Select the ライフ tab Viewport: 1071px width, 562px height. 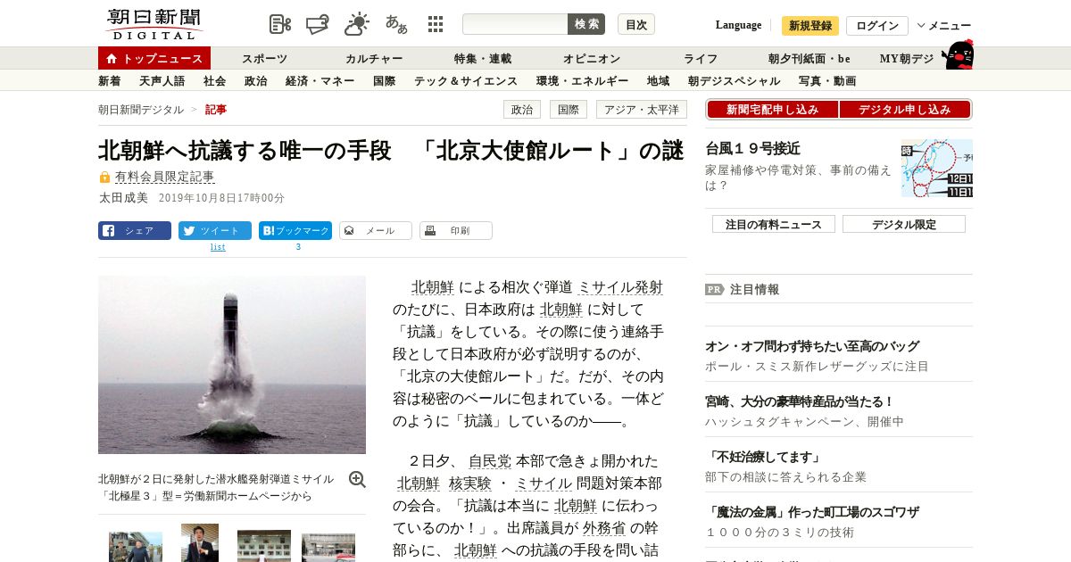[x=701, y=59]
